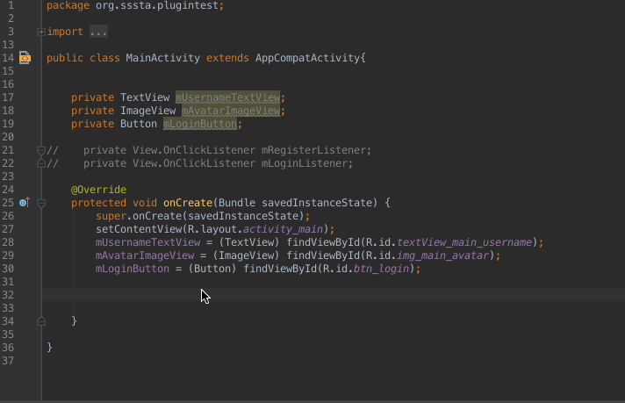Collapse the comment block at line 21
625x403 pixels.
(41, 150)
